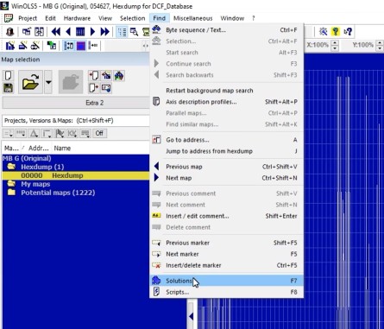Click the colorful puzzle icon in Map selection
Viewport: 384px width, 329px height.
(x=119, y=76)
